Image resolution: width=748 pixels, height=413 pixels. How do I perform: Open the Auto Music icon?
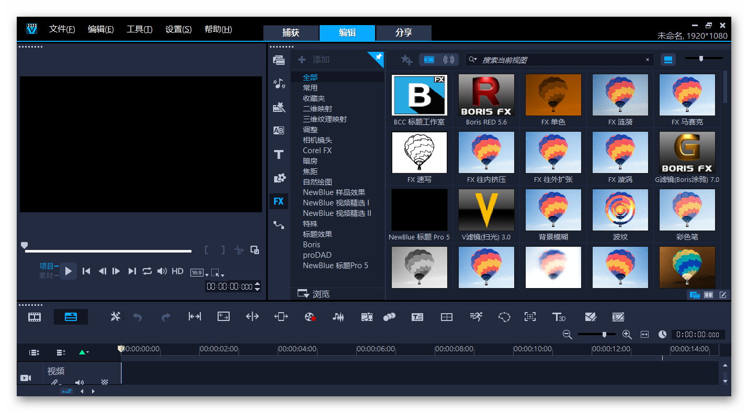click(x=367, y=317)
